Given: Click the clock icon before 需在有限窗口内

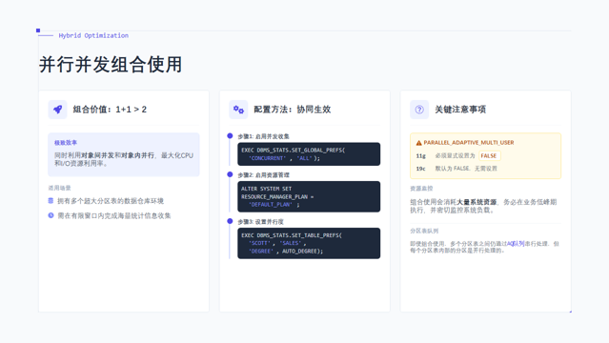Looking at the screenshot, I should tap(51, 215).
